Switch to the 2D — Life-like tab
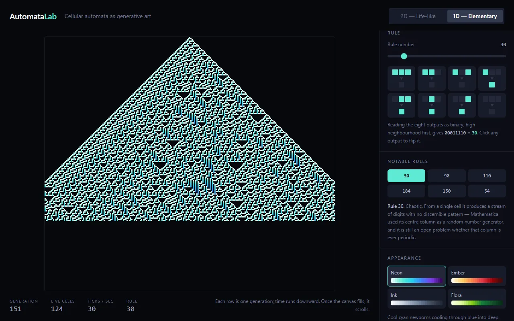The image size is (514, 321). point(418,16)
